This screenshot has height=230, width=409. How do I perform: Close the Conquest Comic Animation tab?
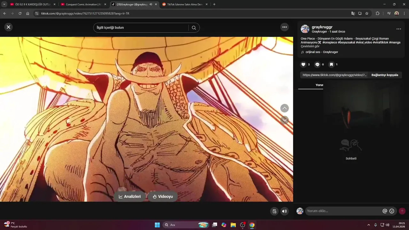tap(105, 4)
